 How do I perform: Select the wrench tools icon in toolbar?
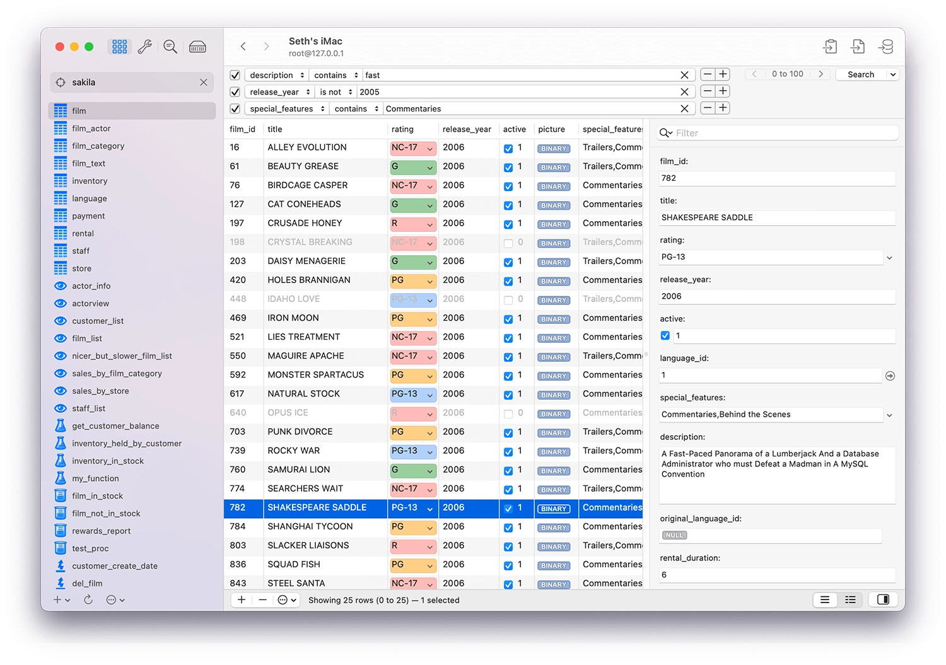[x=145, y=46]
